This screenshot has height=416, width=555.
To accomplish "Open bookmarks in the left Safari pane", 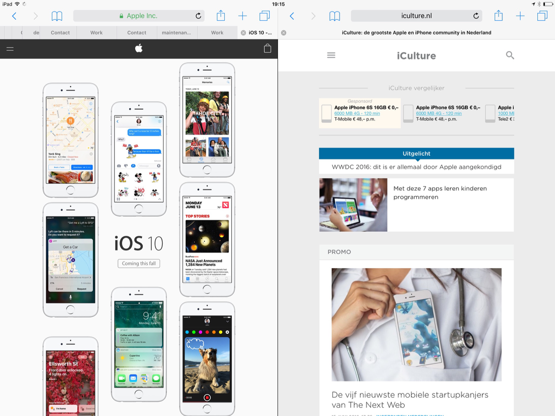I will [57, 16].
